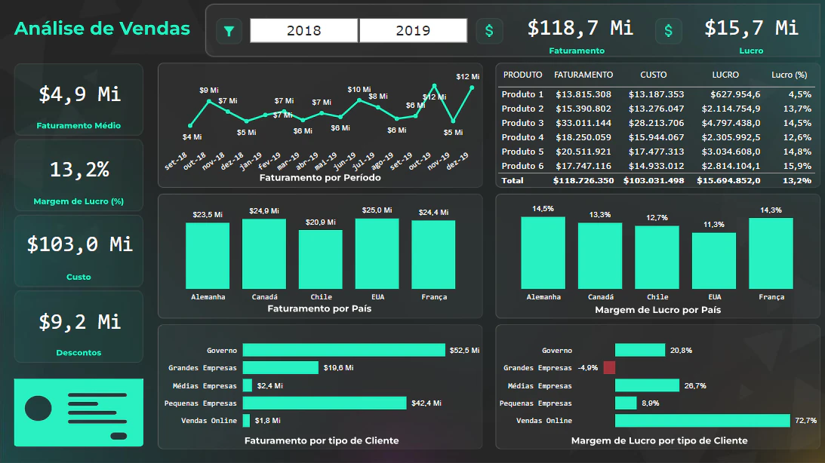This screenshot has height=463, width=825.
Task: Click the Faturamento por tipo de Cliente title
Action: point(322,440)
